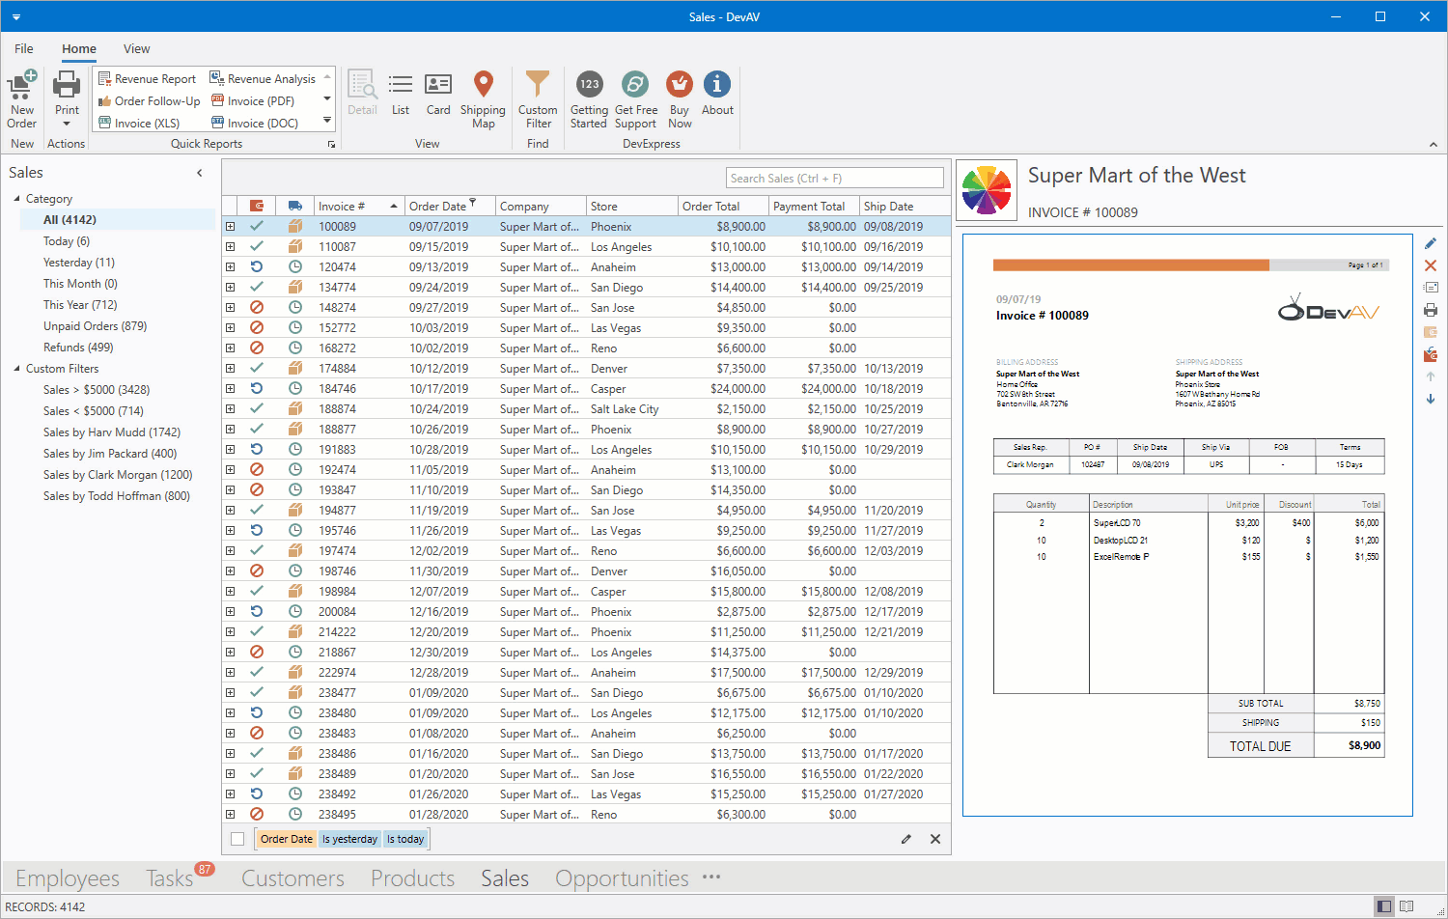
Task: Open the Print dropdown arrow
Action: [x=66, y=124]
